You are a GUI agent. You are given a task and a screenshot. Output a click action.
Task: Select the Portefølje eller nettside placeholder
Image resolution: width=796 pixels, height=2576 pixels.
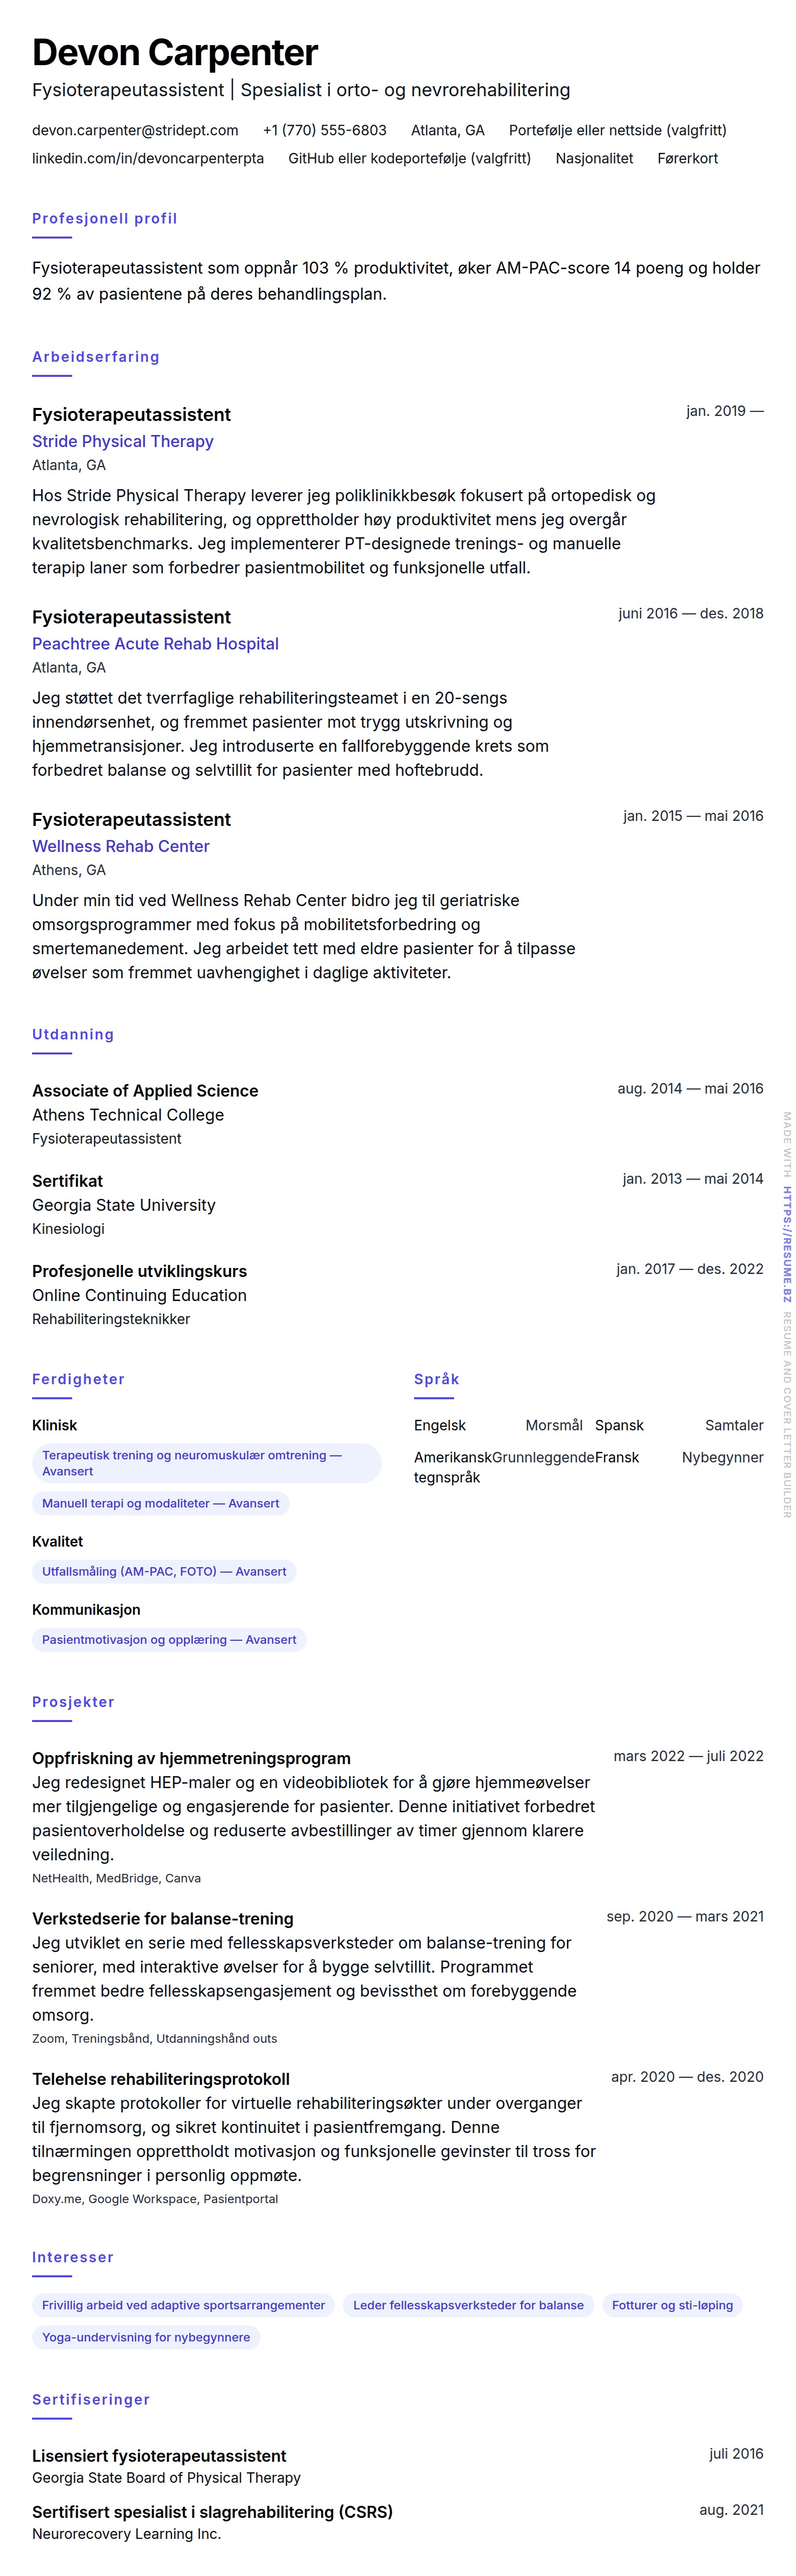617,130
